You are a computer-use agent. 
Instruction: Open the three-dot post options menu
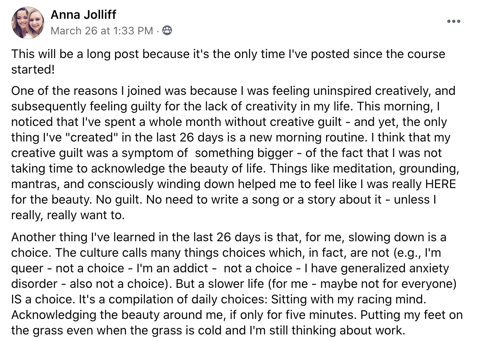(453, 21)
